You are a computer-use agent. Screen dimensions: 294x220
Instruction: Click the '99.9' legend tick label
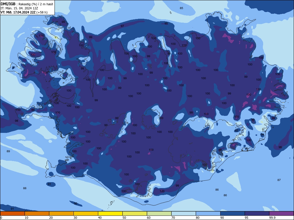tap(272, 218)
